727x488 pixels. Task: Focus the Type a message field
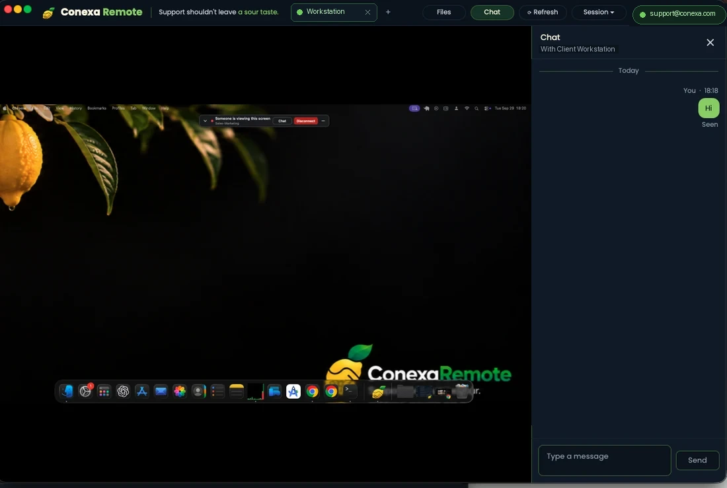pos(605,460)
